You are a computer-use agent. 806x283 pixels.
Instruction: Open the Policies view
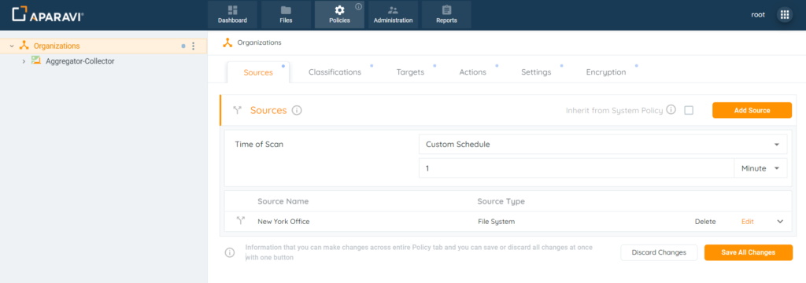pos(339,14)
